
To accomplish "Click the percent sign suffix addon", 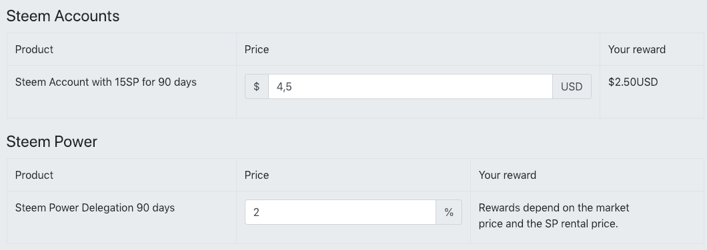I will click(x=449, y=212).
